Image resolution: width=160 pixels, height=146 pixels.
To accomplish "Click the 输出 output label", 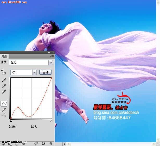I will pos(12,127).
